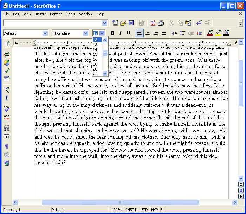Click the Find binoculars icon in sidebar

(x=6, y=128)
